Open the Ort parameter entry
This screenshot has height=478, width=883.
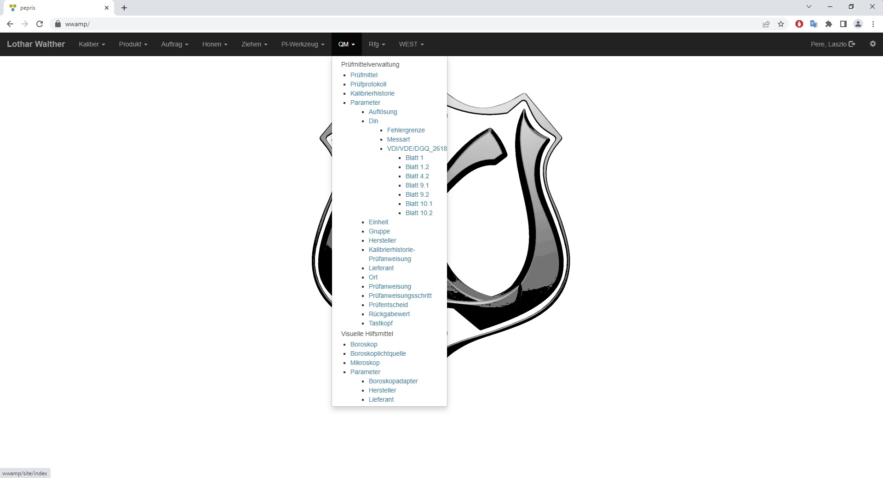tap(373, 277)
